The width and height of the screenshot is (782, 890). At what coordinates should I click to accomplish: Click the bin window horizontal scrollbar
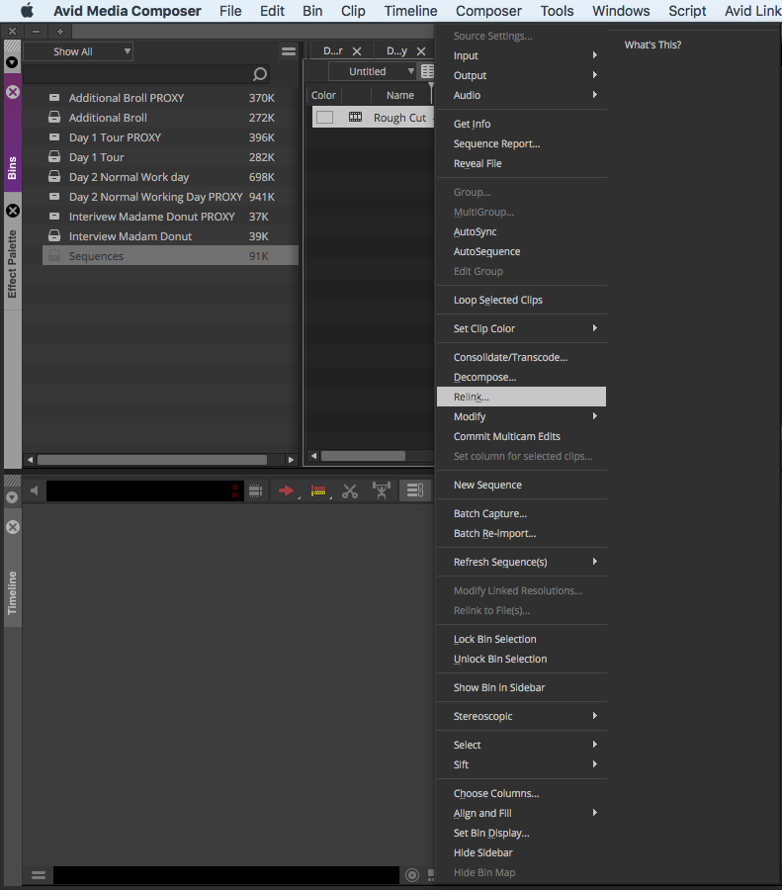[363, 456]
